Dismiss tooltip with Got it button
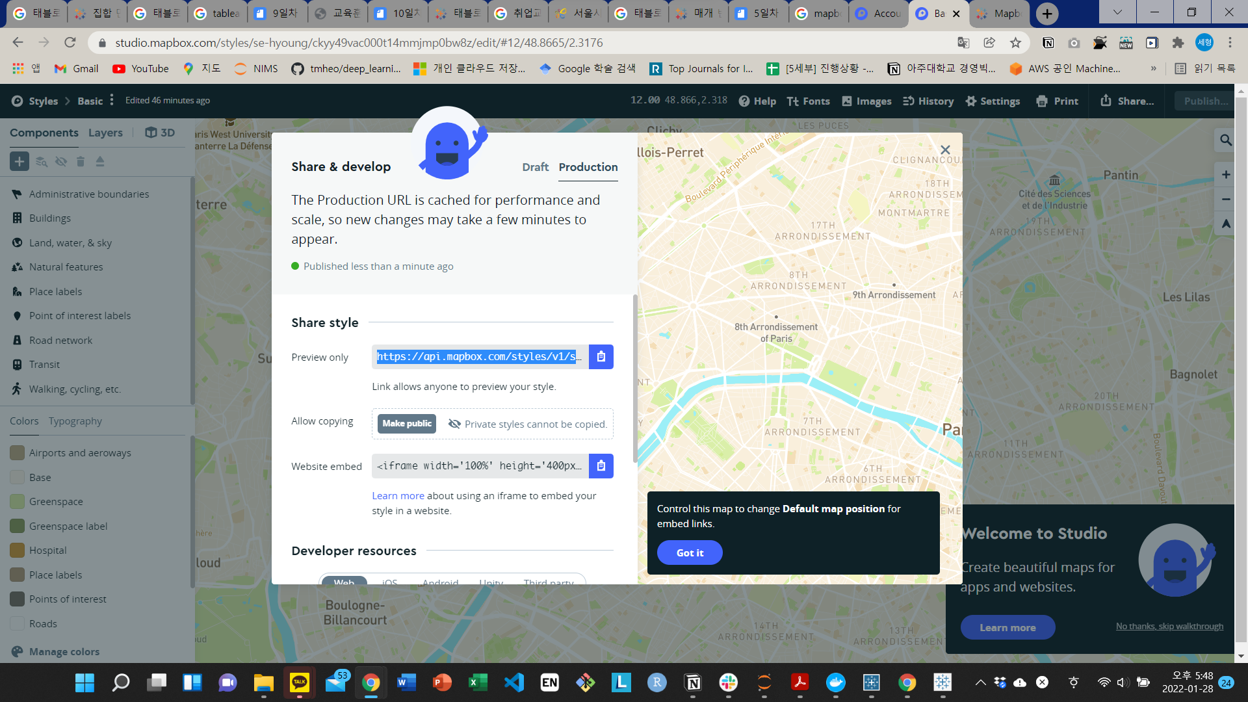 tap(690, 552)
